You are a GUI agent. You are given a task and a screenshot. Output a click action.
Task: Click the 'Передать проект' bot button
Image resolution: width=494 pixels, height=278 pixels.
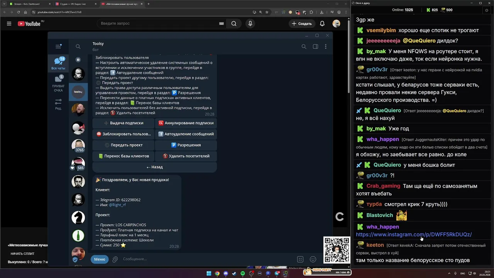(x=123, y=145)
